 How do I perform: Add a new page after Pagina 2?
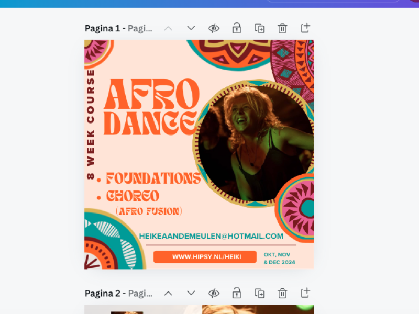(305, 293)
